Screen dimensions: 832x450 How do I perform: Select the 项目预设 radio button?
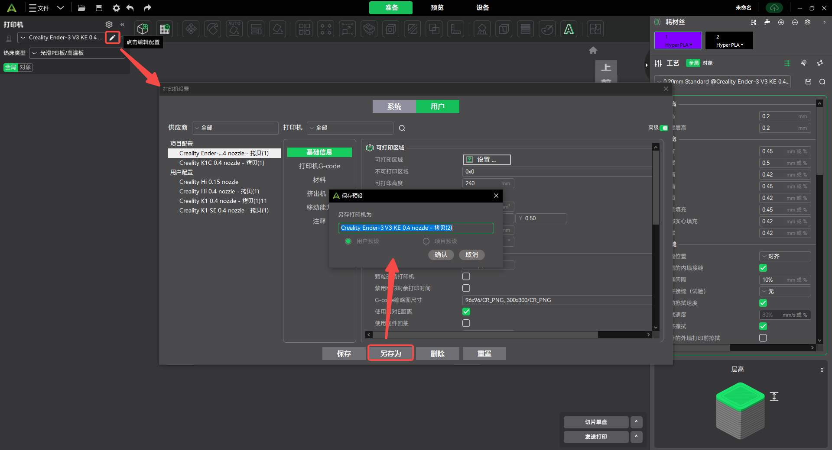426,241
